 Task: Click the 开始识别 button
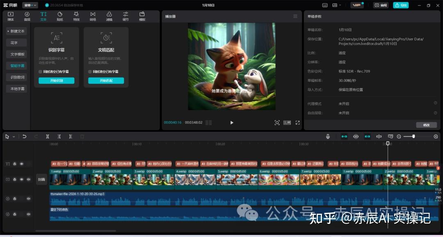point(57,81)
